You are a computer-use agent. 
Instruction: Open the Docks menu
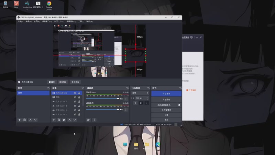(x=47, y=21)
